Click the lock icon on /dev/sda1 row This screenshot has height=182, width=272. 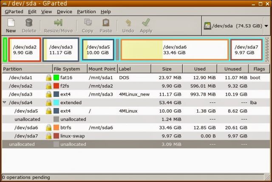[x=49, y=77]
